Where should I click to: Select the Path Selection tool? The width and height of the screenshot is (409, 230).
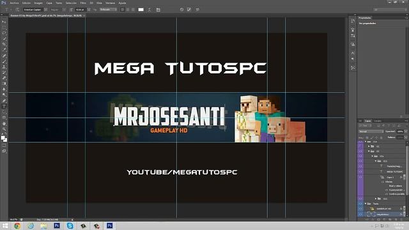(4, 112)
